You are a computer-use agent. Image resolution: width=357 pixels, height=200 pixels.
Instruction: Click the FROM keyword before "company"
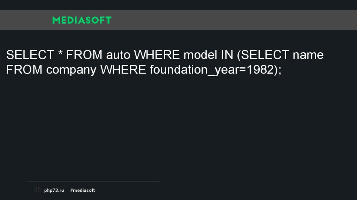point(24,70)
